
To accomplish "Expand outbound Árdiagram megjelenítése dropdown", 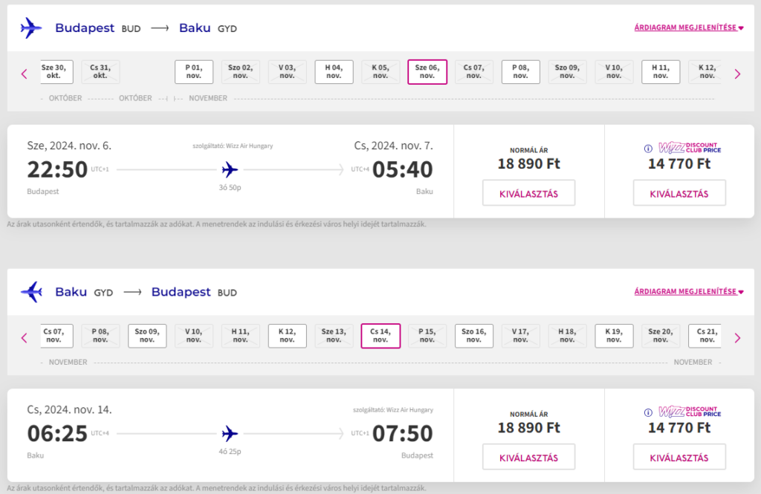I will pos(689,27).
